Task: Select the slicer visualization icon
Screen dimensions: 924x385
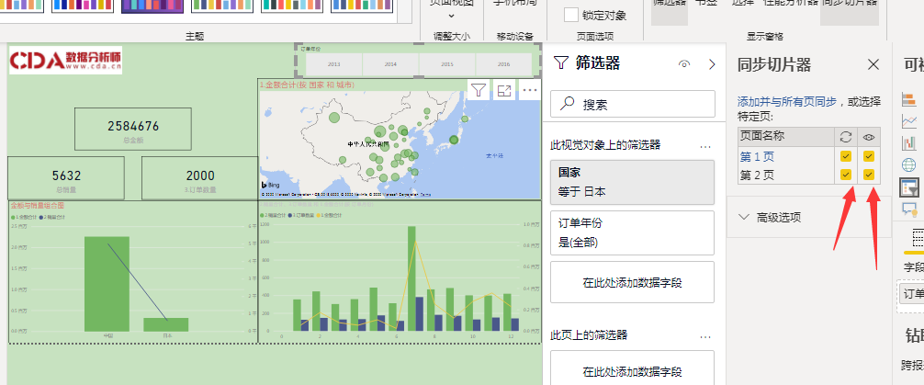Action: 908,187
